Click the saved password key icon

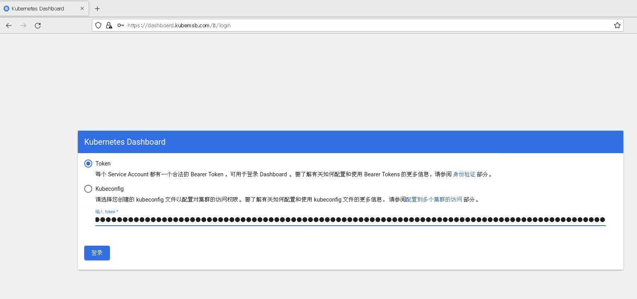pos(120,26)
